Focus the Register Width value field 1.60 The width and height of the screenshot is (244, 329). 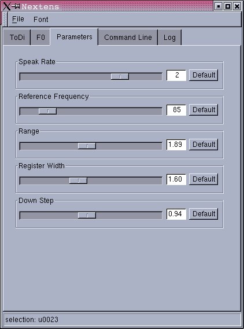coord(176,179)
